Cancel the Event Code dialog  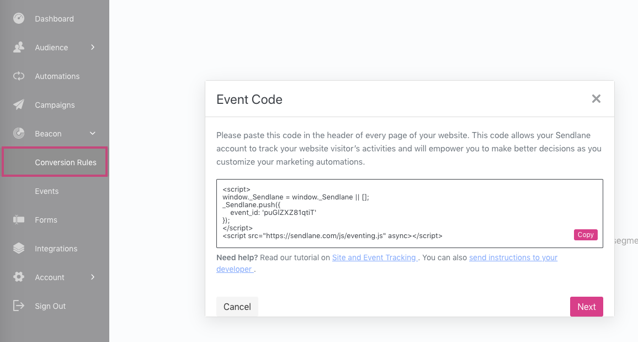[x=237, y=307]
